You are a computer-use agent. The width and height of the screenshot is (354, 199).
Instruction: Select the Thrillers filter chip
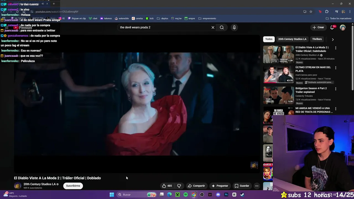317,39
